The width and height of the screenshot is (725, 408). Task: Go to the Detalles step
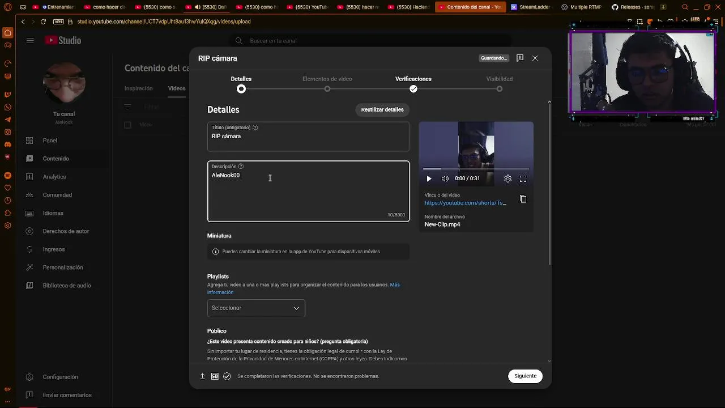pyautogui.click(x=241, y=83)
